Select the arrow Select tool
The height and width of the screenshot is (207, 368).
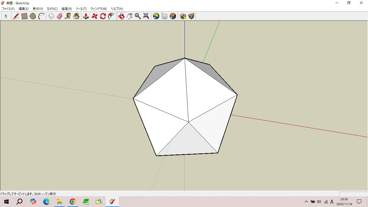click(x=6, y=16)
